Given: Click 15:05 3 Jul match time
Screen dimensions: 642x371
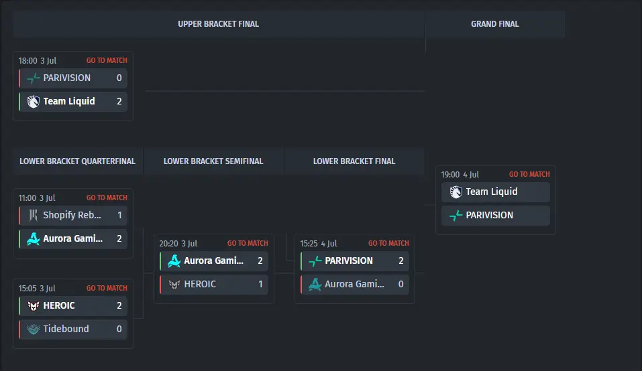Looking at the screenshot, I should pyautogui.click(x=37, y=289).
